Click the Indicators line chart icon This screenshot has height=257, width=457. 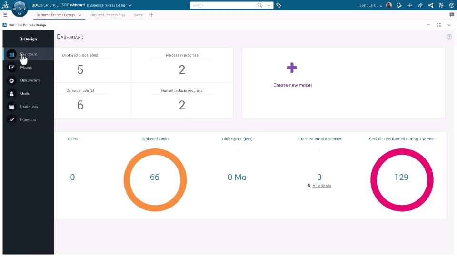coord(11,120)
